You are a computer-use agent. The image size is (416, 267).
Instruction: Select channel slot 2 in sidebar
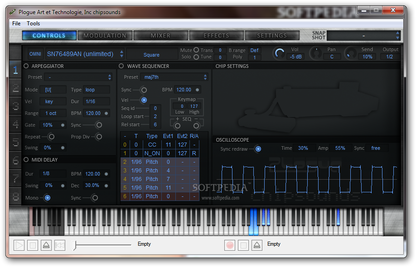(15, 88)
